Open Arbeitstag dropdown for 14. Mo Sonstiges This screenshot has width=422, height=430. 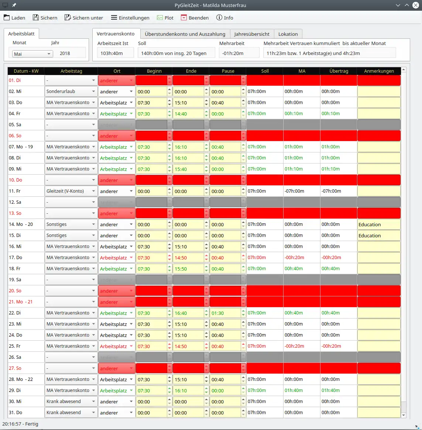71,224
